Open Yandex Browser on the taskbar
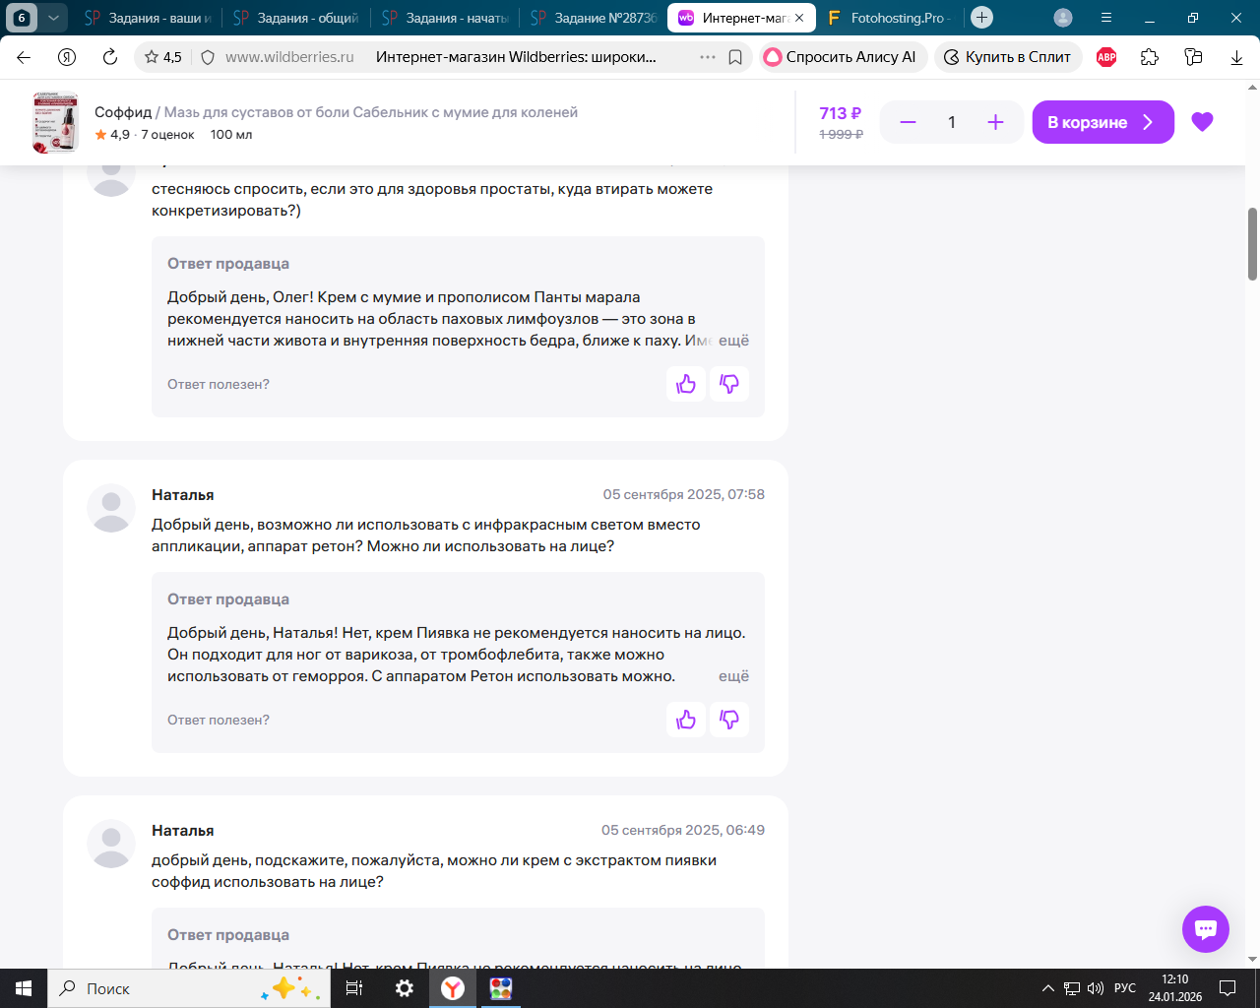The image size is (1260, 1008). click(x=453, y=988)
